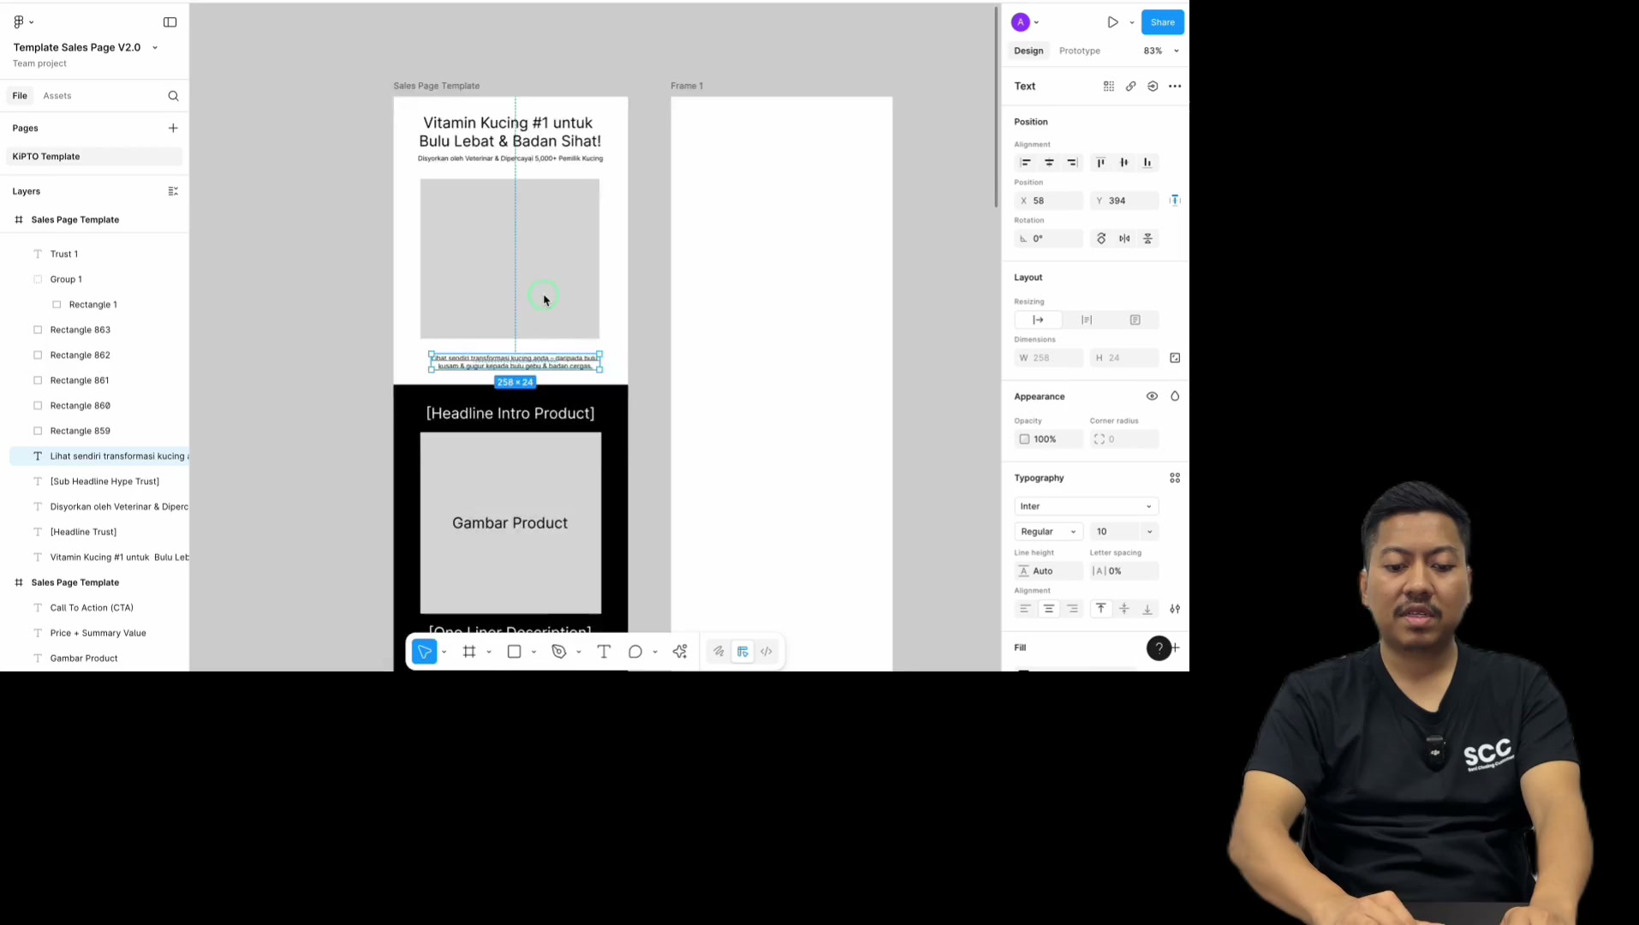Open the present options dropdown arrow
Screen dimensions: 1639x925
1132,22
